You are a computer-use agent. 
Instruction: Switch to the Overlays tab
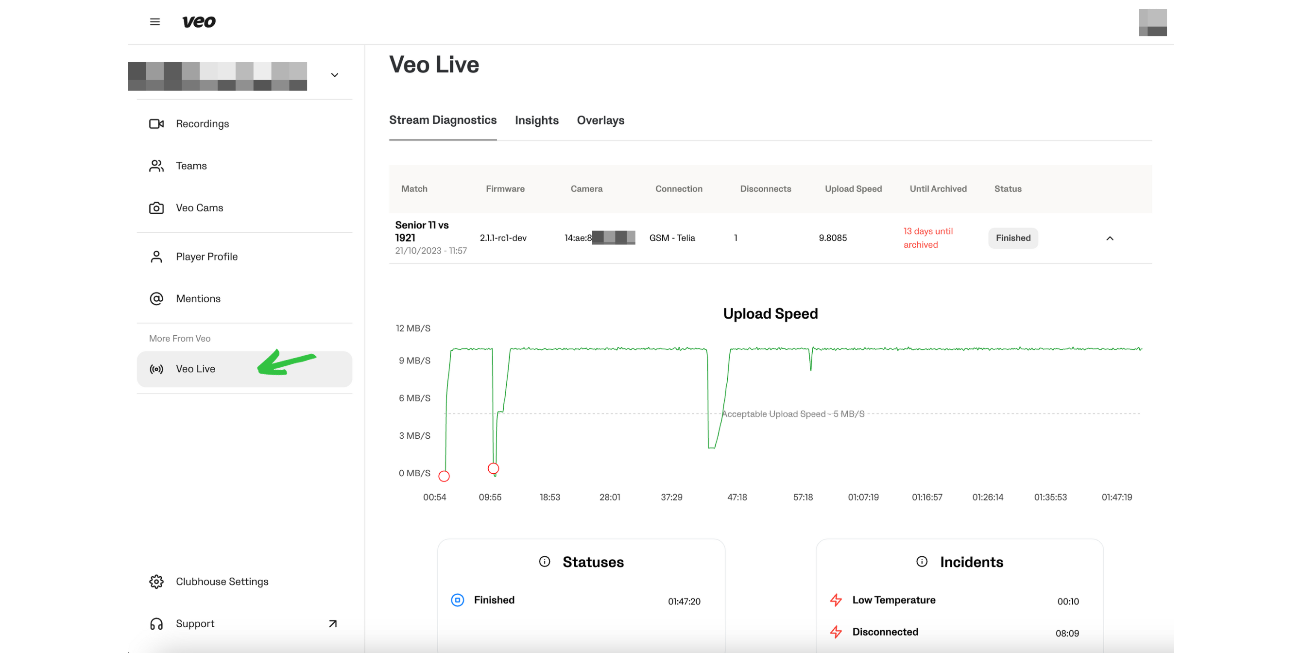pyautogui.click(x=600, y=120)
